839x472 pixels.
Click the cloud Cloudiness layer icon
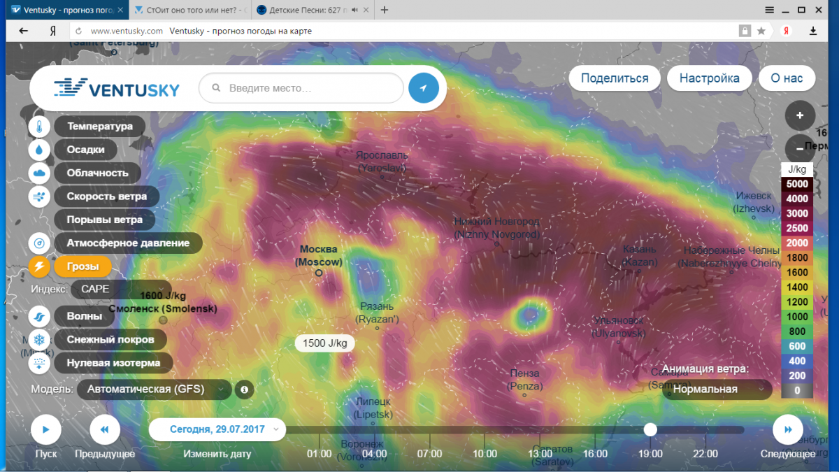point(40,173)
